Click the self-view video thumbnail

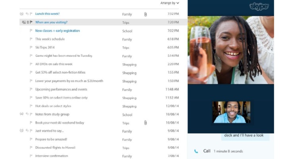tap(231, 112)
